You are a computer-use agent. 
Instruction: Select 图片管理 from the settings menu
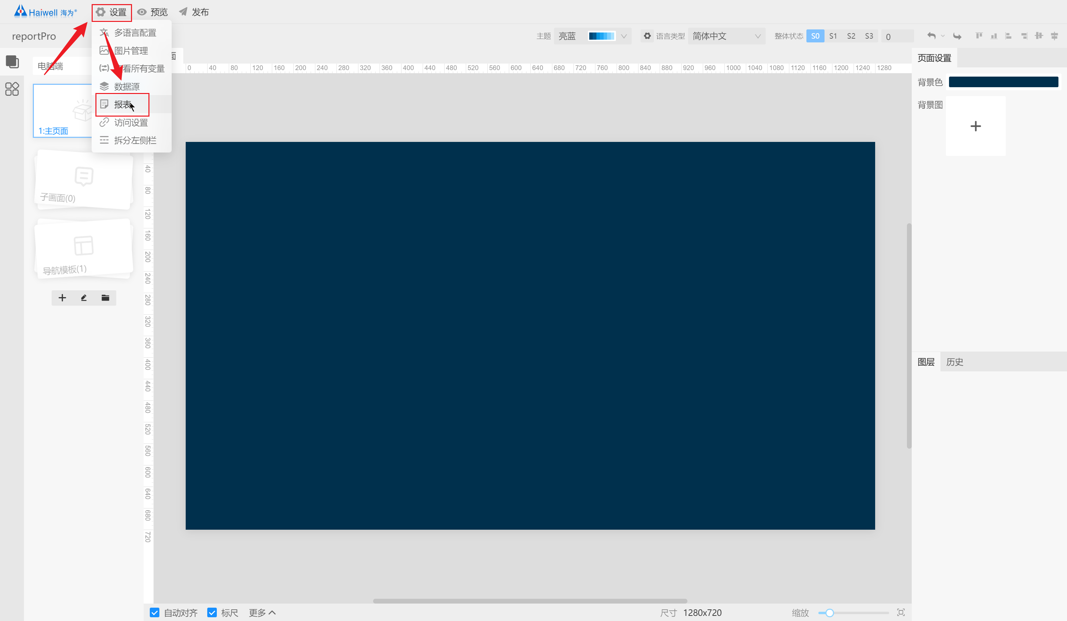[131, 51]
